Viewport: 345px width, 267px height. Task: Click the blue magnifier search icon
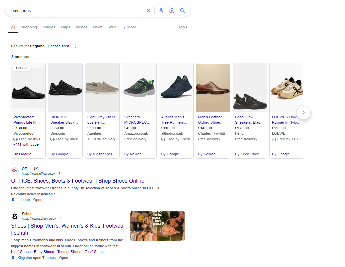pos(182,11)
